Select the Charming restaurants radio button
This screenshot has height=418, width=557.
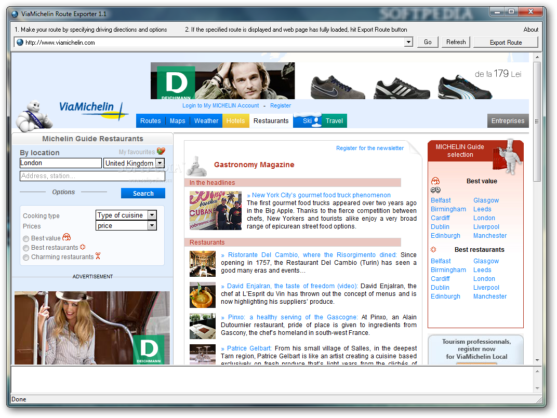point(26,258)
